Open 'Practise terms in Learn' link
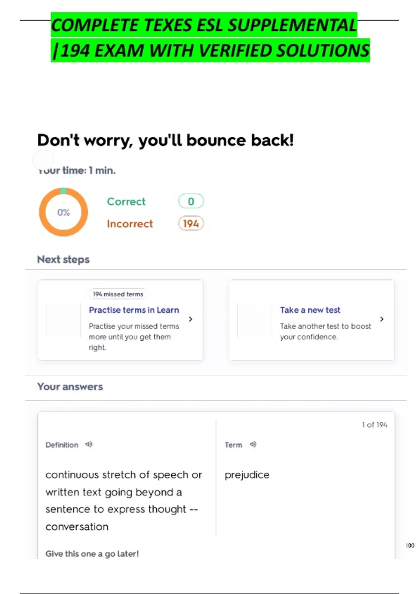 134,310
